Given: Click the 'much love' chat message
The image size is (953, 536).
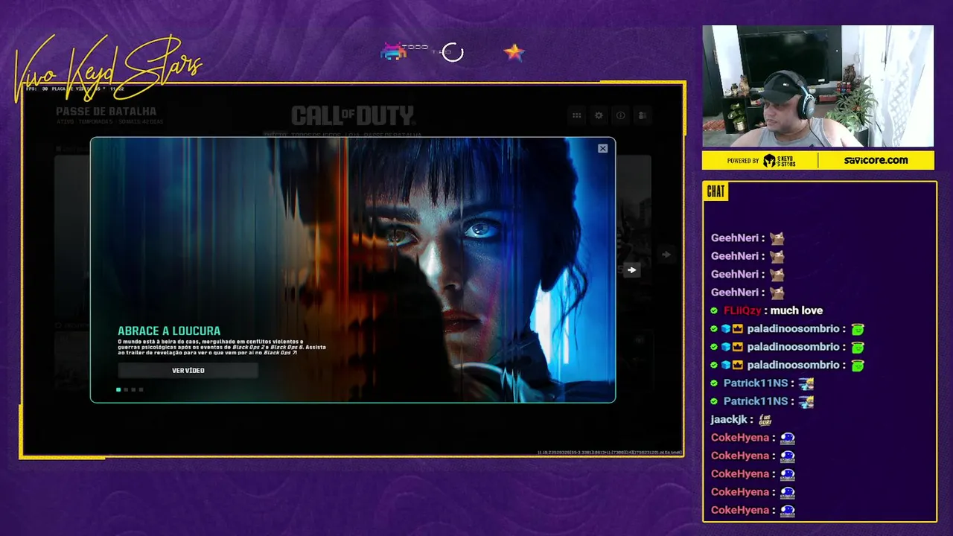Looking at the screenshot, I should point(797,310).
